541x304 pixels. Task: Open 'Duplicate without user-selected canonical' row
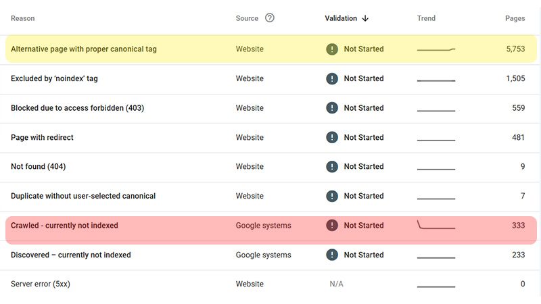(270, 196)
